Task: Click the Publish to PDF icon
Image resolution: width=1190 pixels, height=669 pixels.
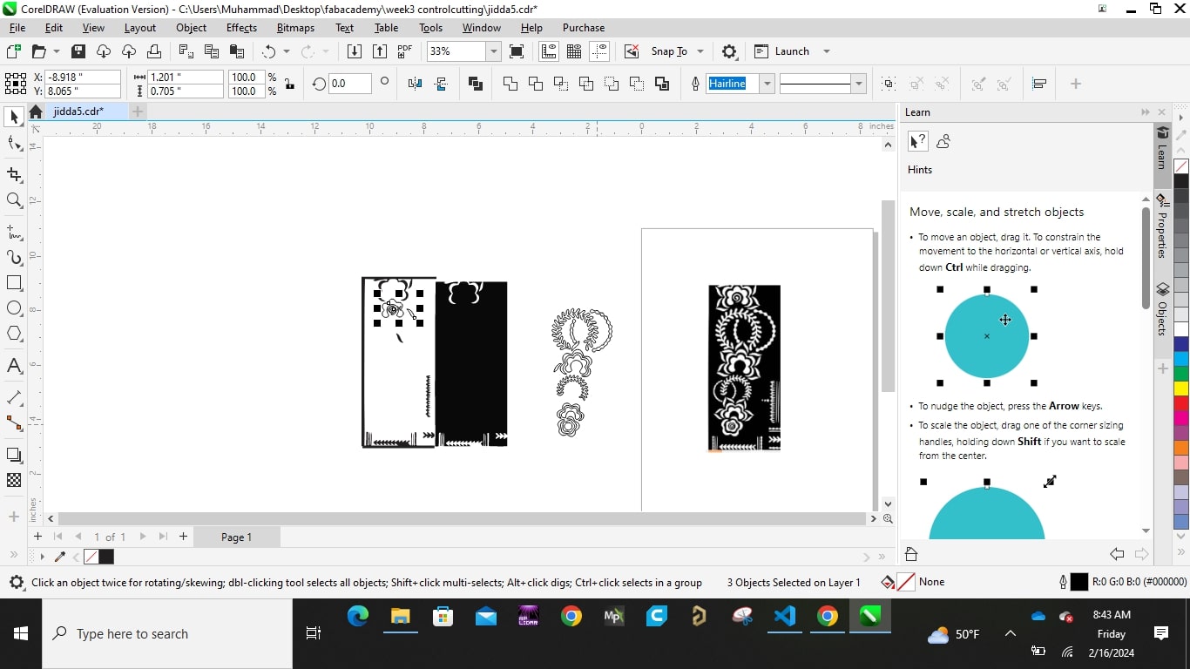Action: (405, 51)
